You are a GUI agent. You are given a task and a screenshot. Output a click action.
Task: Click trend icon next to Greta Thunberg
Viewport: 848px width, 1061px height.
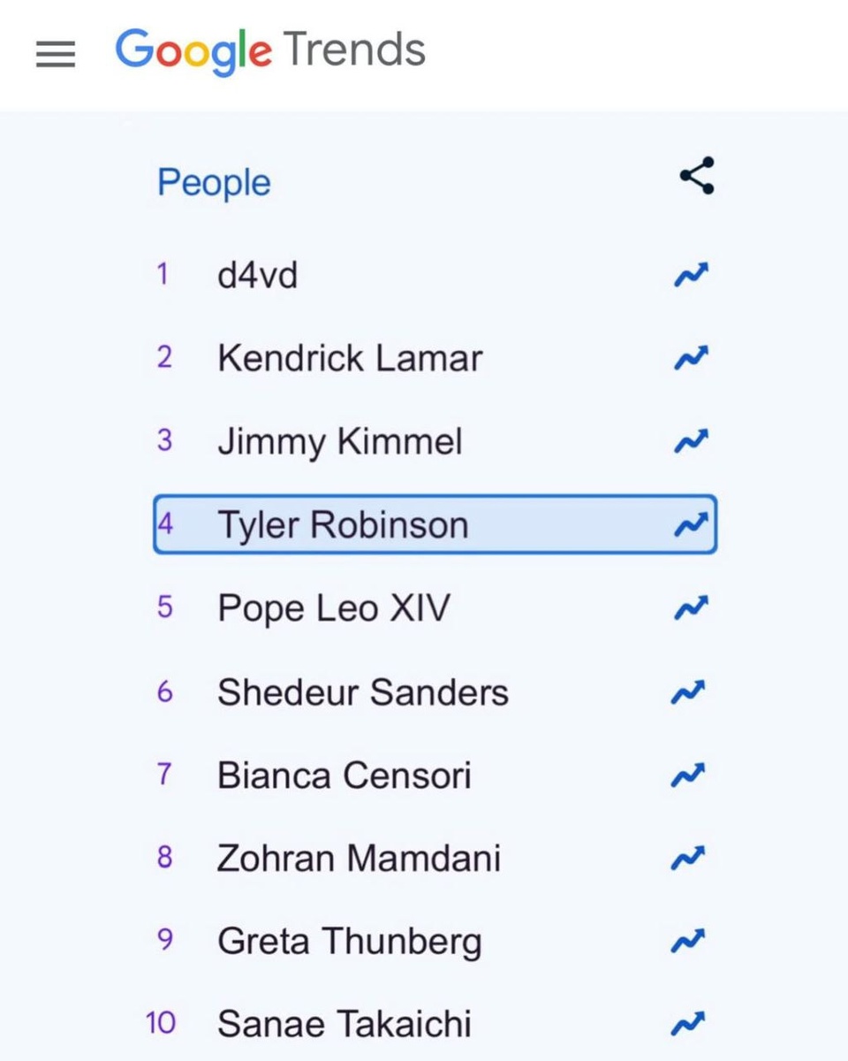[x=691, y=942]
